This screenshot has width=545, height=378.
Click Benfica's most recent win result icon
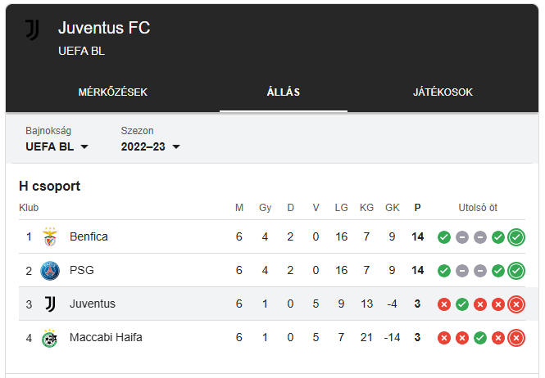[x=516, y=237]
